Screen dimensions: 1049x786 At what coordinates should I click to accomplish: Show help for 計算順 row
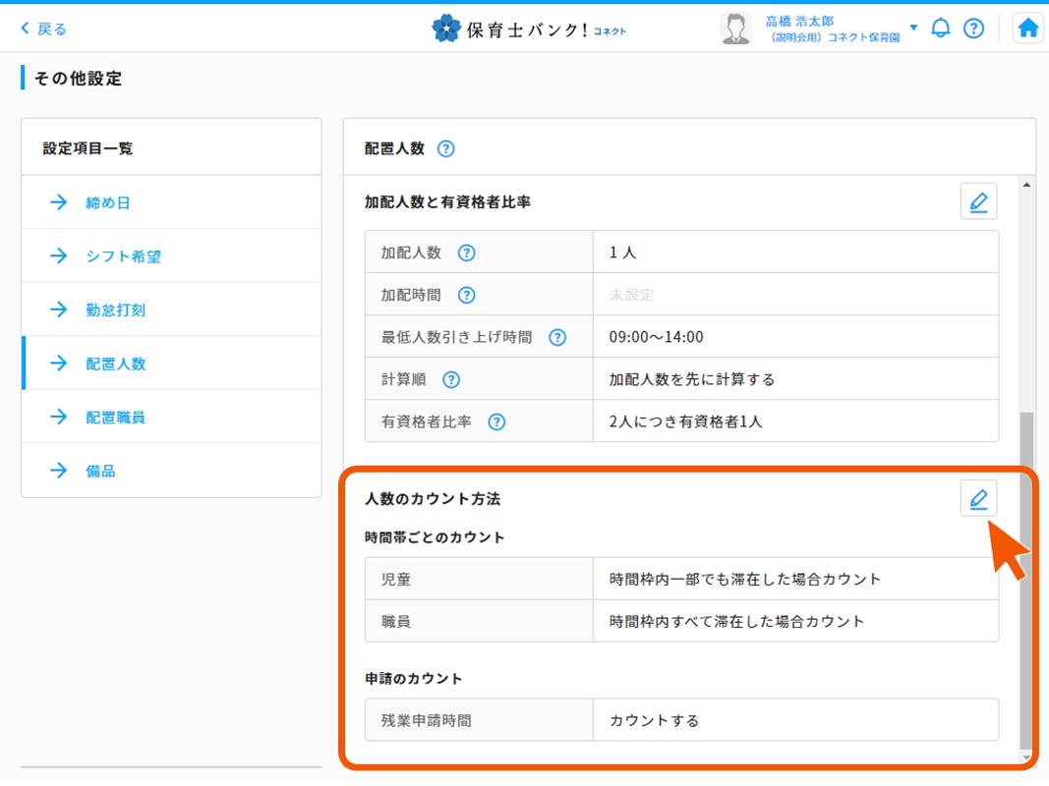tap(451, 379)
